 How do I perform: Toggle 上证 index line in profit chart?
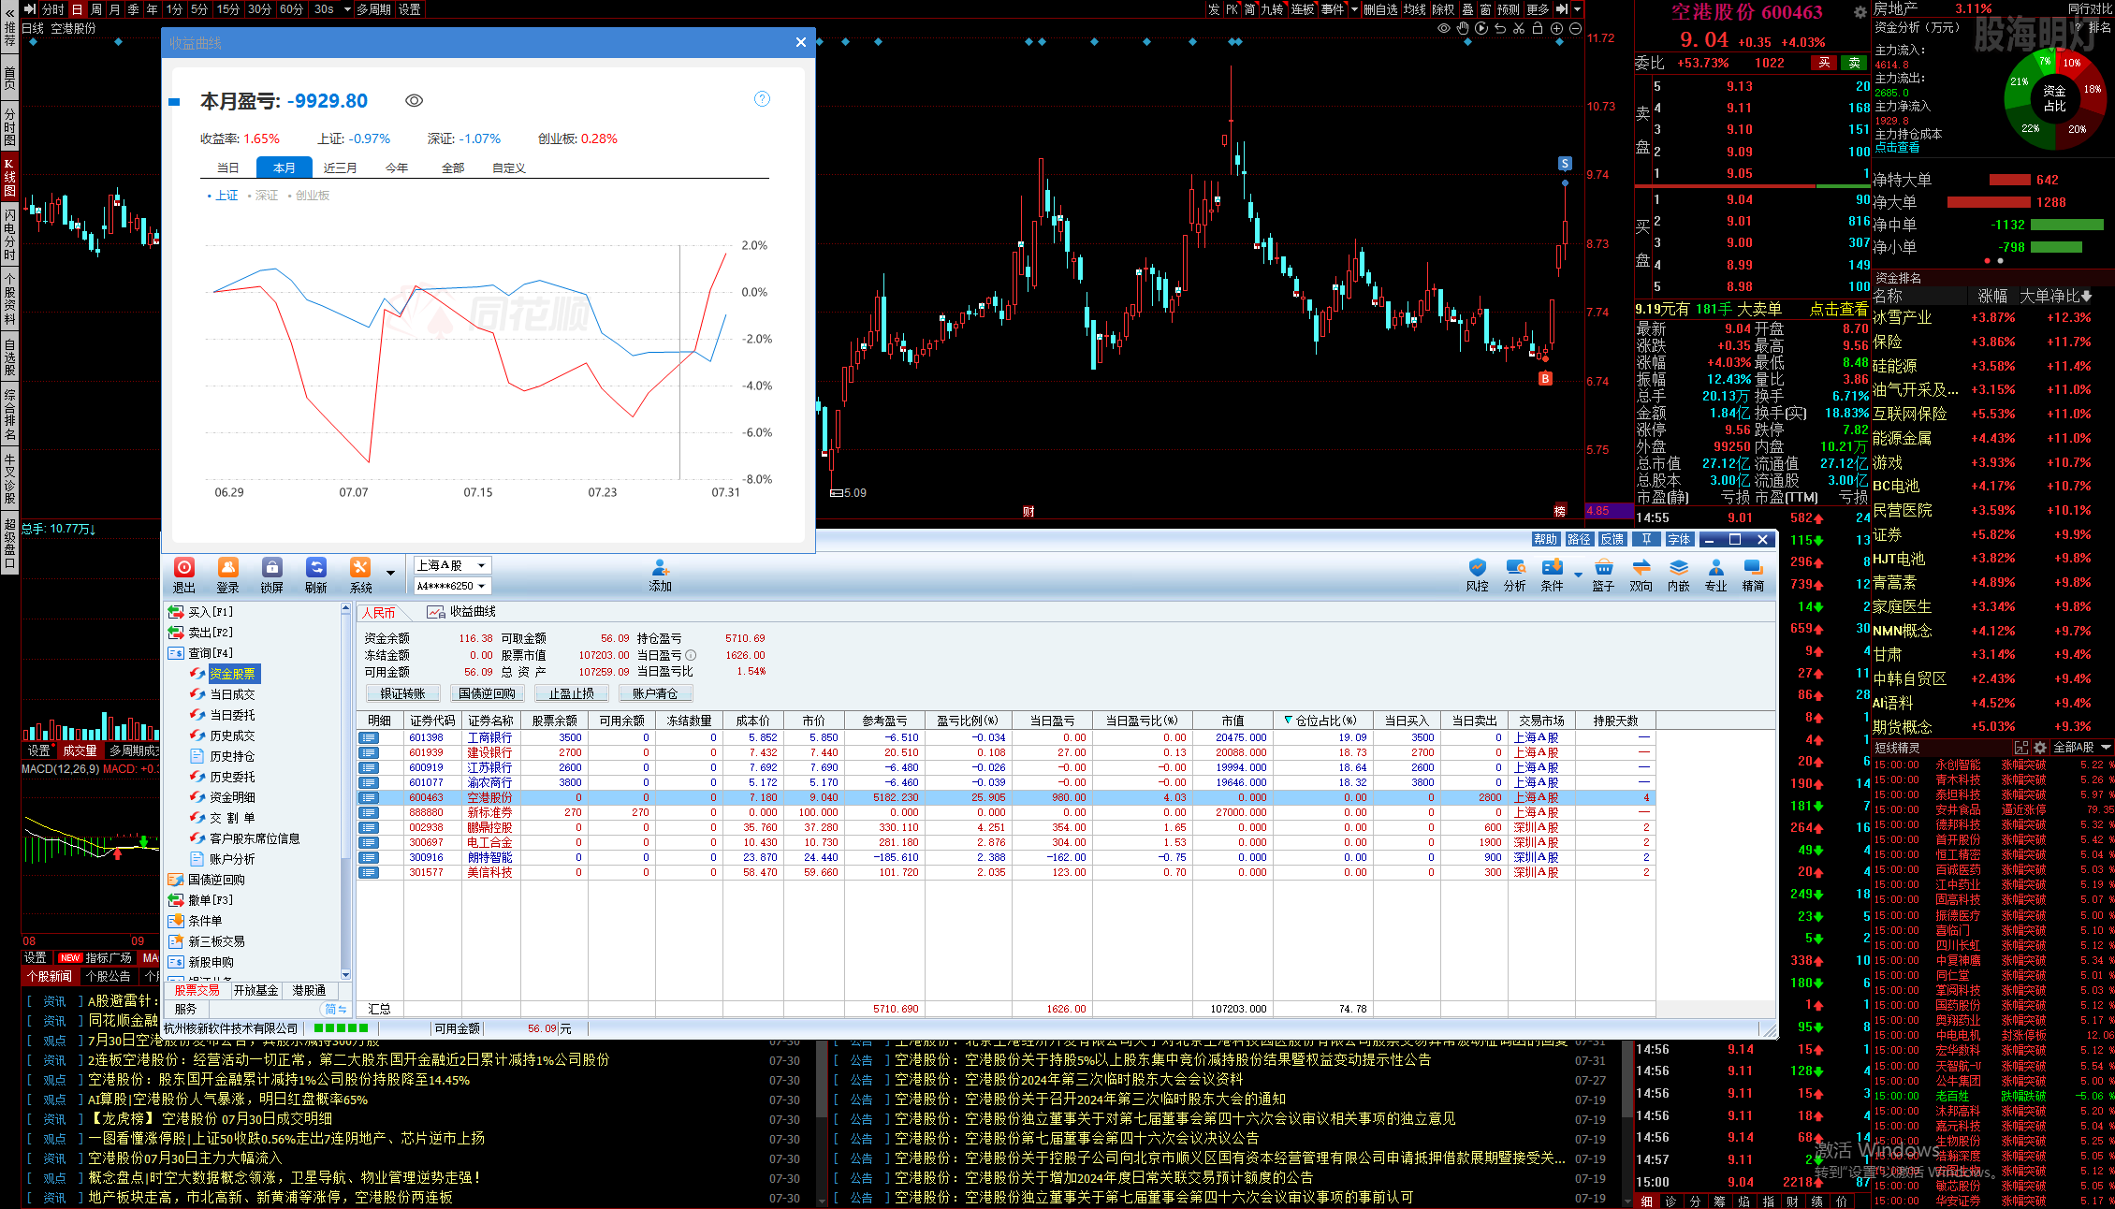click(223, 196)
